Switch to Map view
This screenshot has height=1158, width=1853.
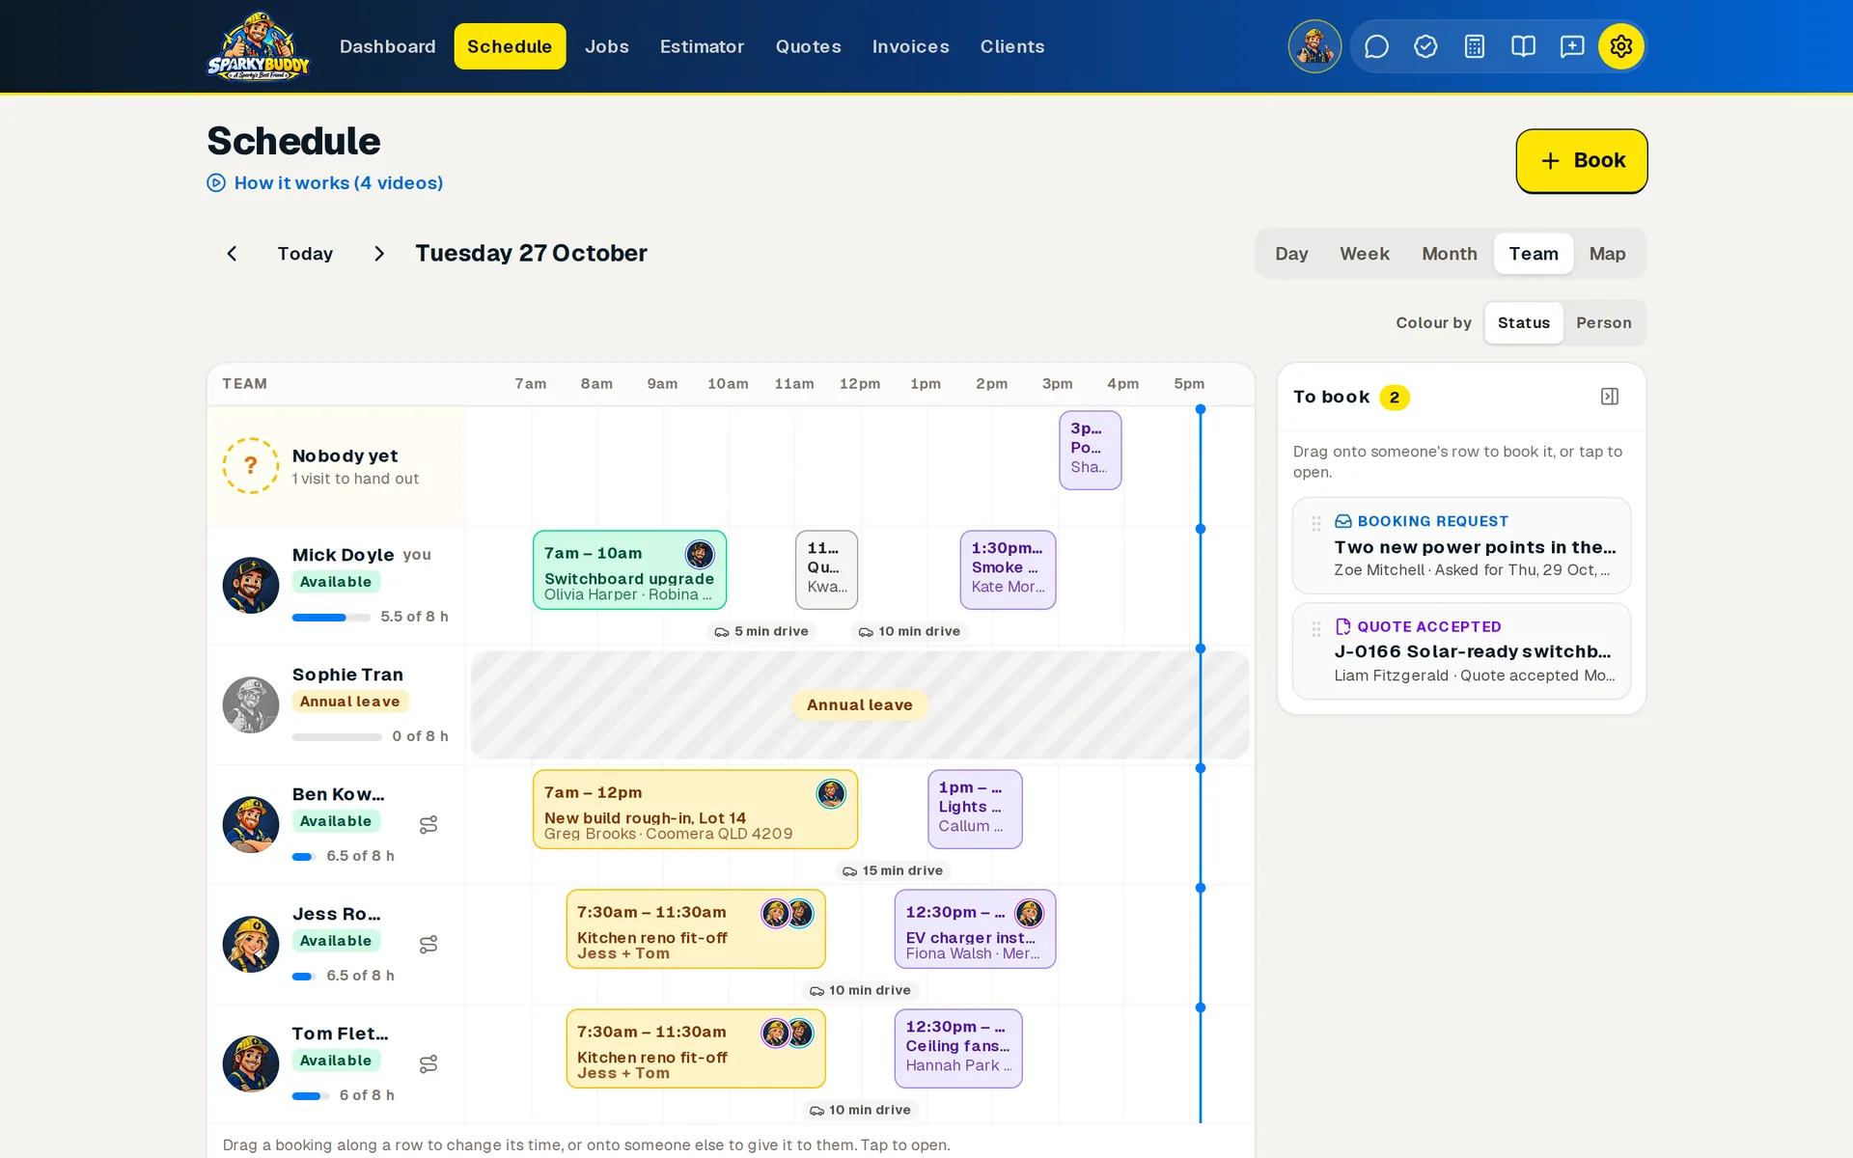1607,254
